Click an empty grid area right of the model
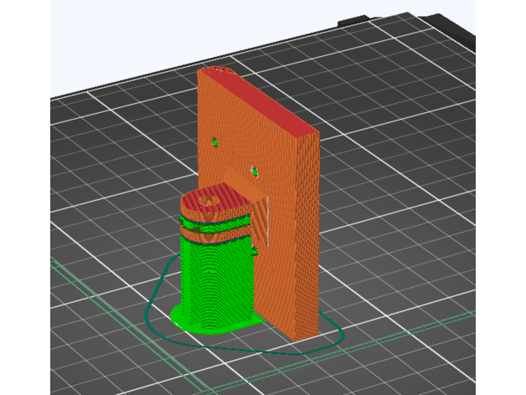 tap(419, 209)
